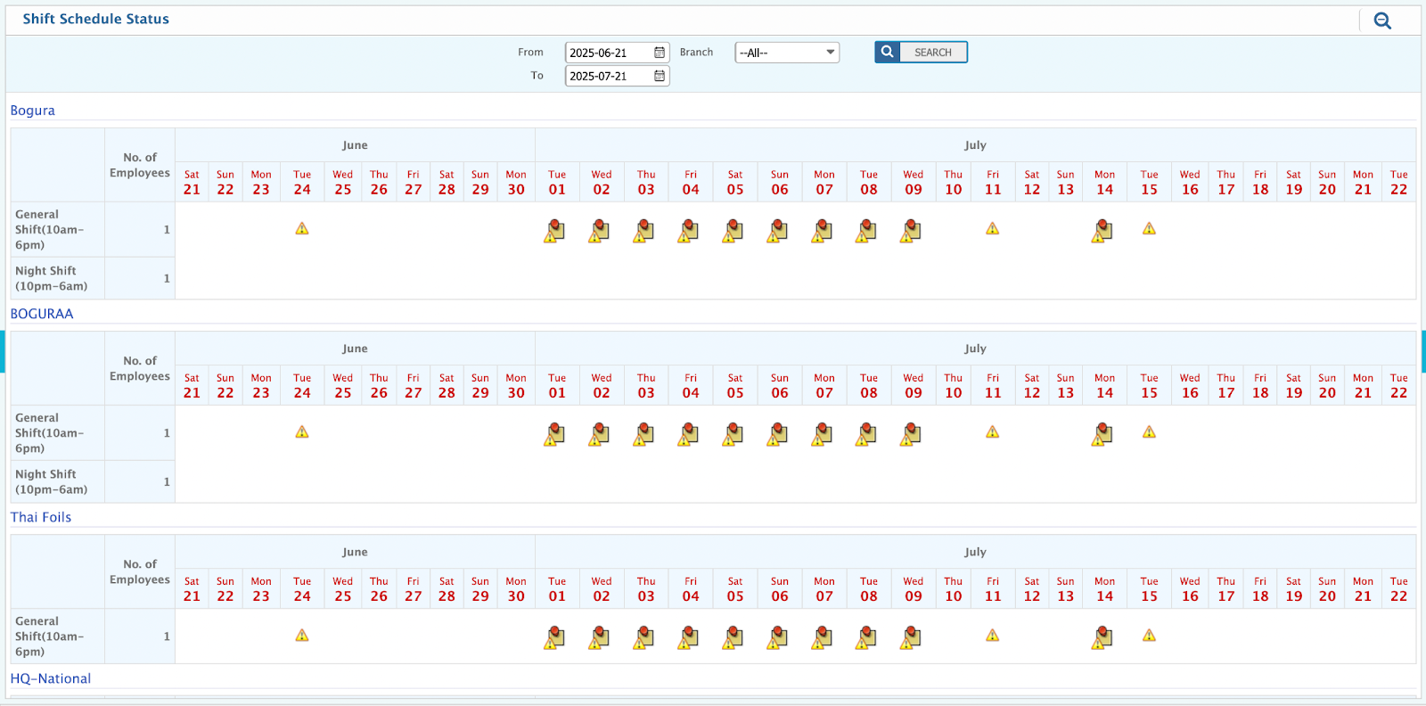Click Bogura General Shift warning on June 24
Viewport: 1426px width, 706px height.
302,229
